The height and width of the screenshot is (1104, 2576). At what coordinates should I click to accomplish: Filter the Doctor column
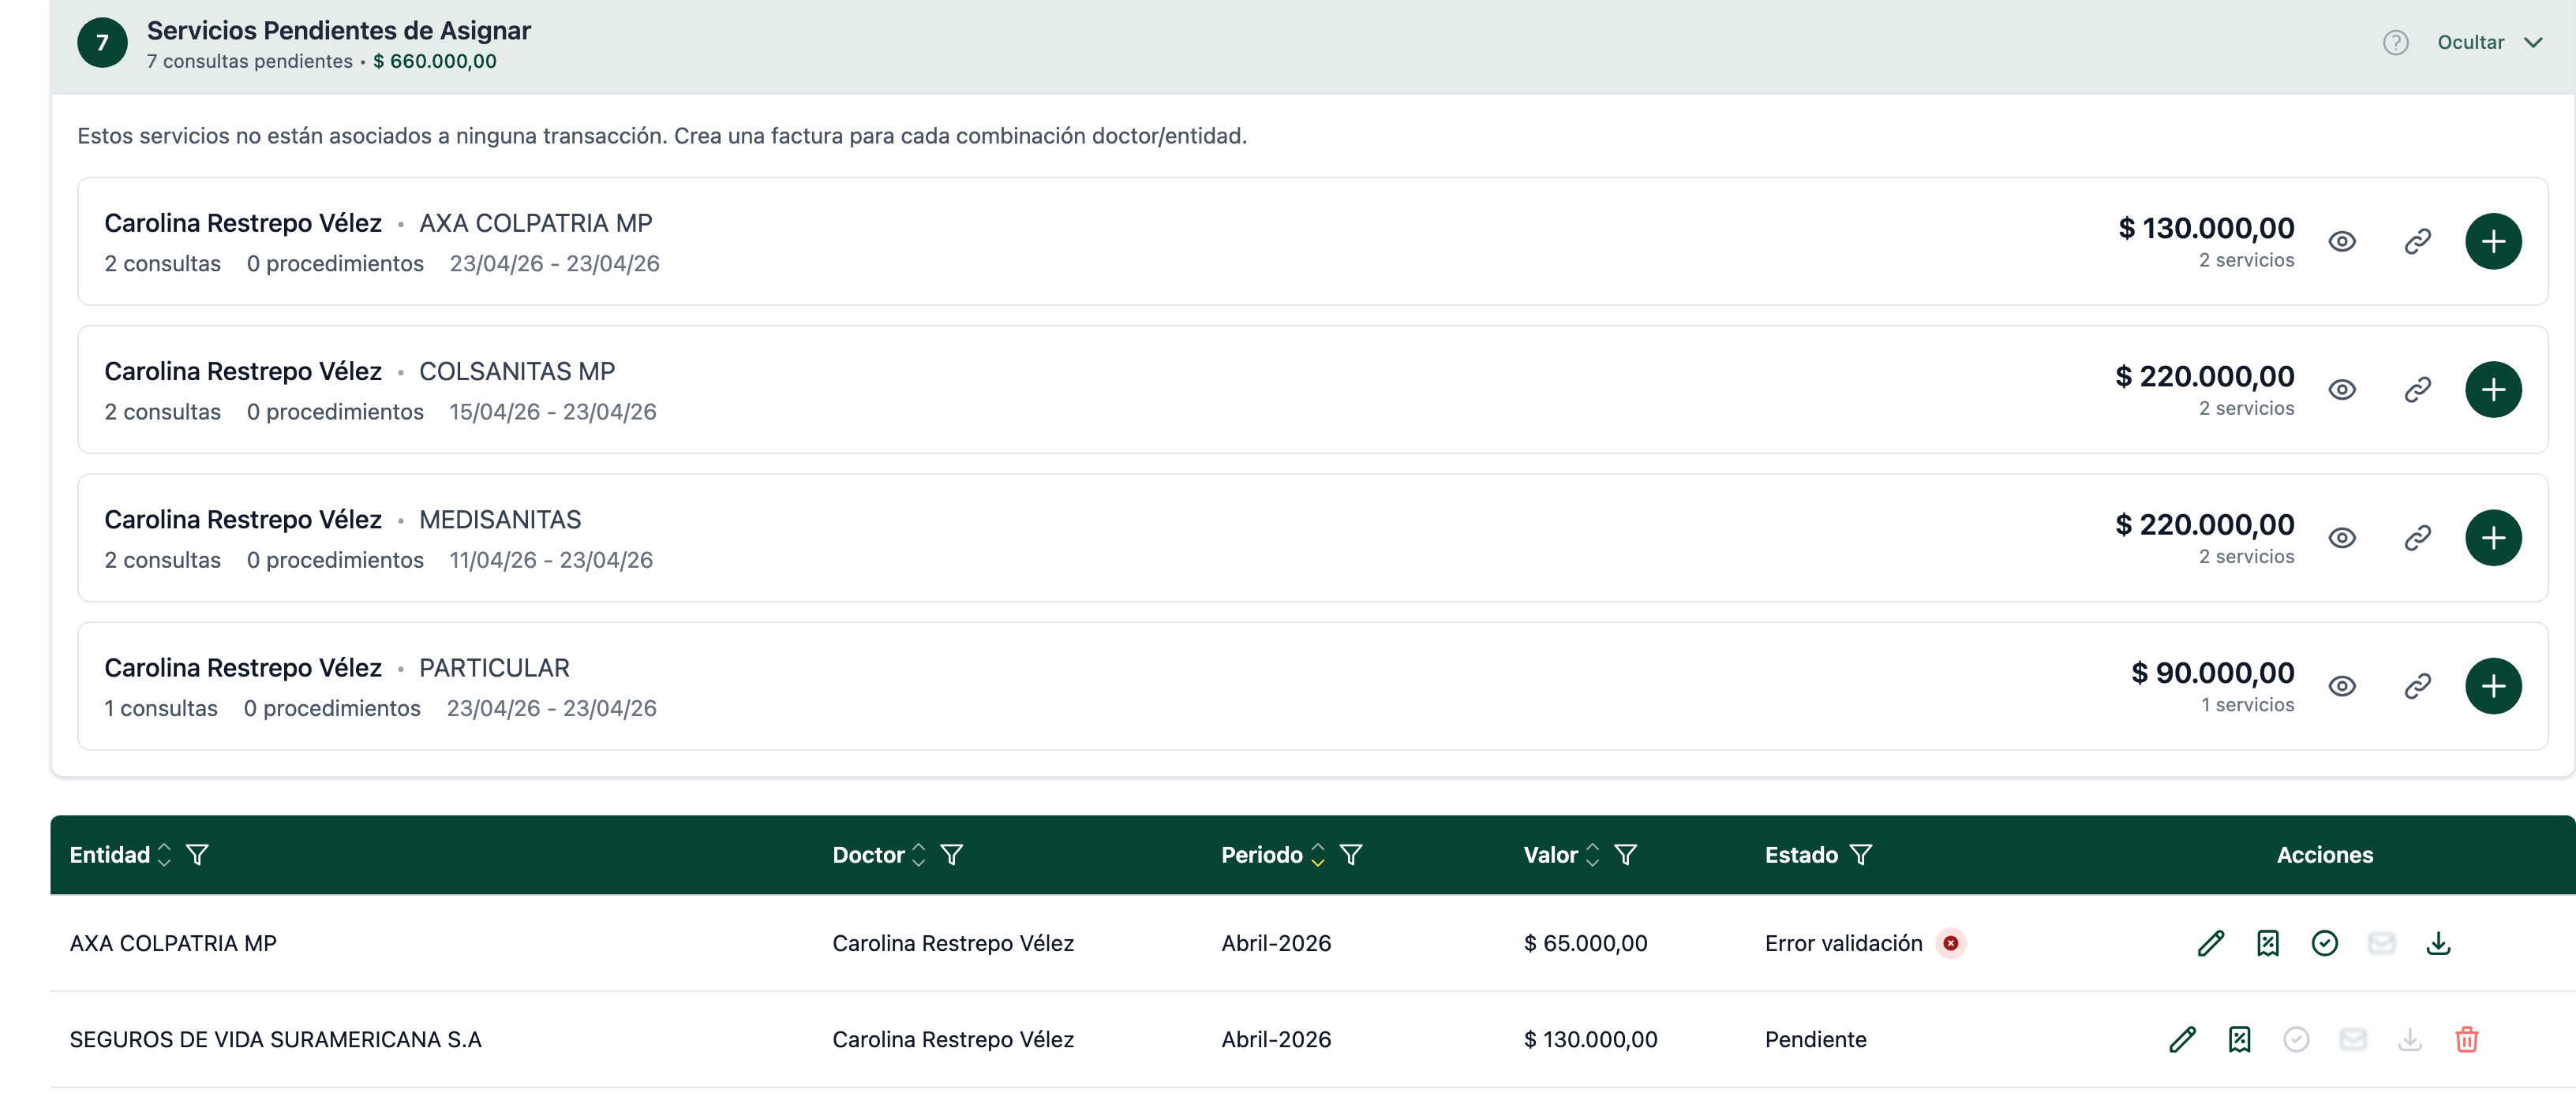tap(952, 856)
